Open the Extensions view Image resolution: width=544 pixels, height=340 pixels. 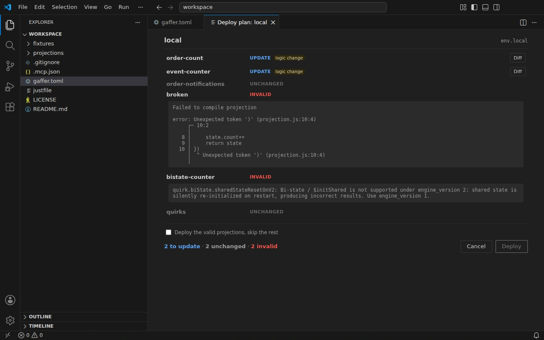10,106
